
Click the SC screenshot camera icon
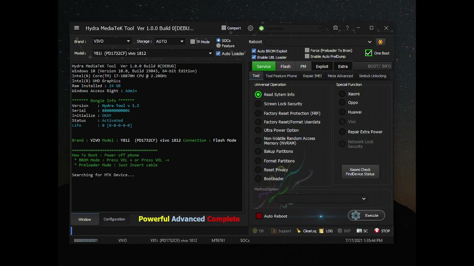(359, 231)
